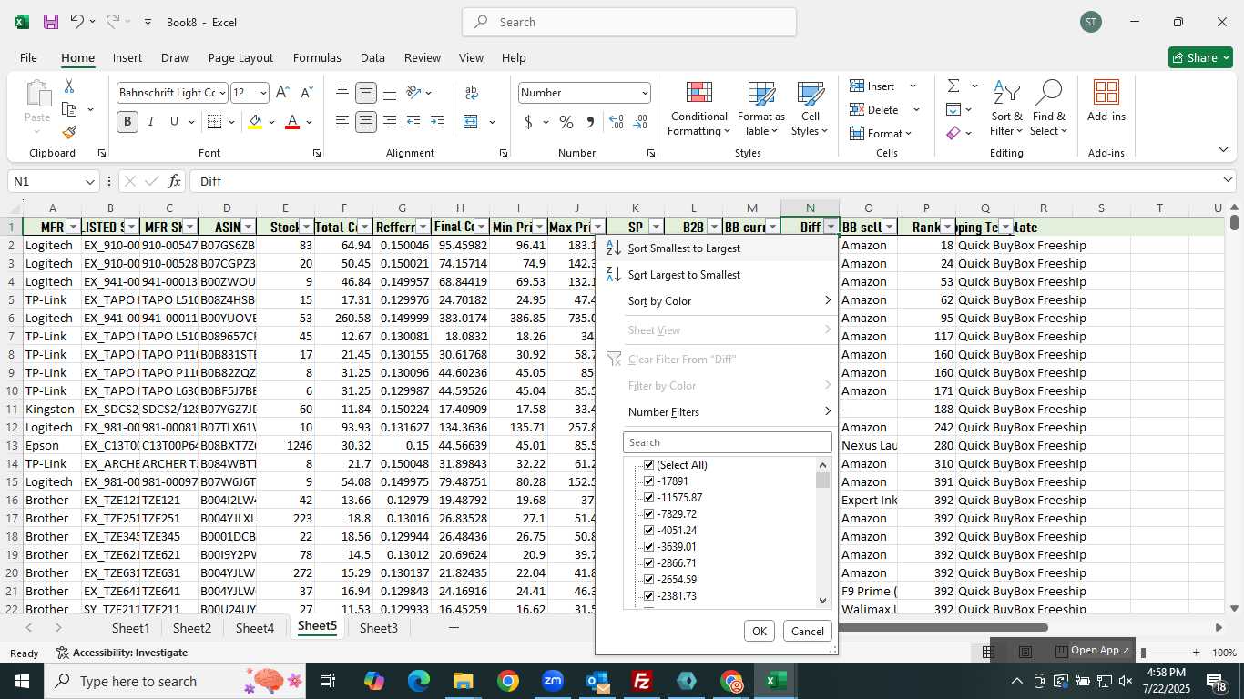Uncheck the -3639.01 filter value
1244x699 pixels.
(x=648, y=547)
